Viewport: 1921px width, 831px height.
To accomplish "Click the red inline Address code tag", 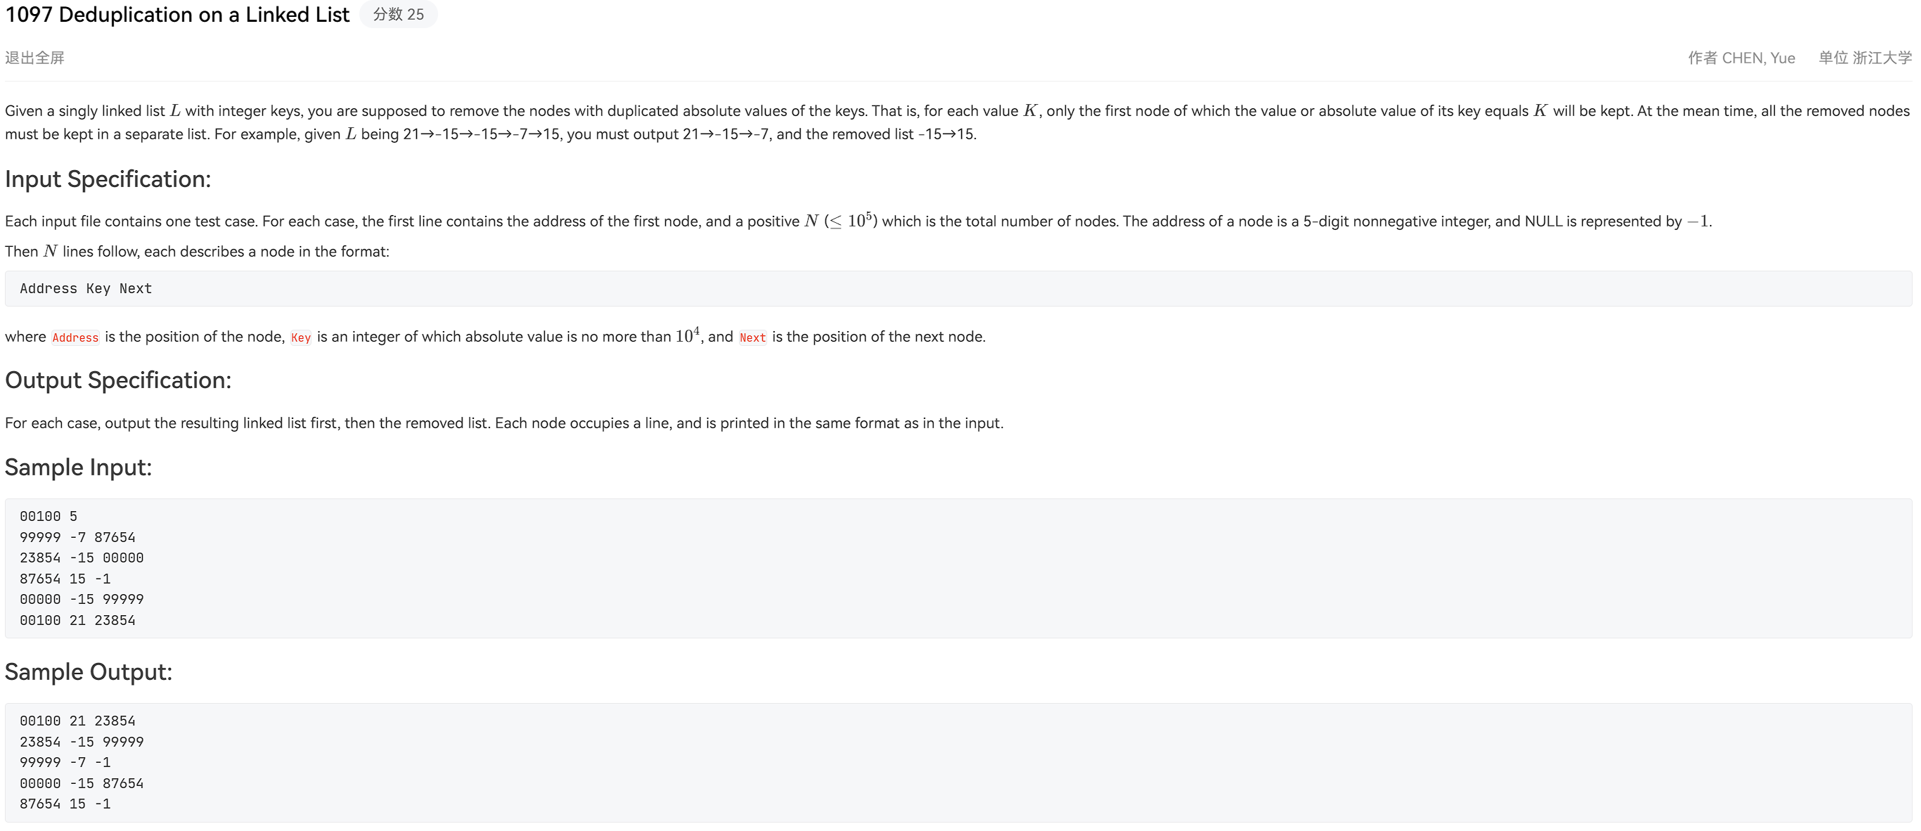I will 75,337.
